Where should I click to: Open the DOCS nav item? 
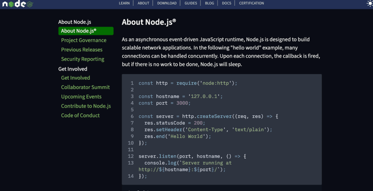click(226, 3)
